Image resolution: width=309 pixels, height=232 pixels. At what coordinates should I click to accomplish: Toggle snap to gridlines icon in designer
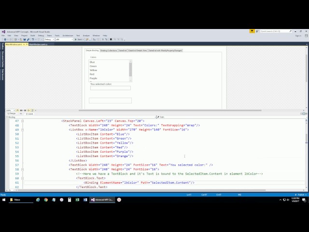25,111
